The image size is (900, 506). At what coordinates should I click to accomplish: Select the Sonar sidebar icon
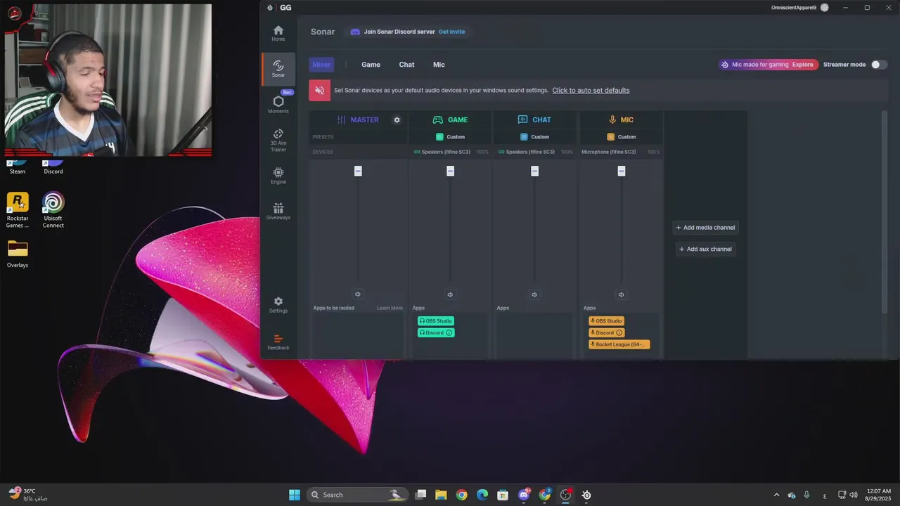pyautogui.click(x=278, y=69)
